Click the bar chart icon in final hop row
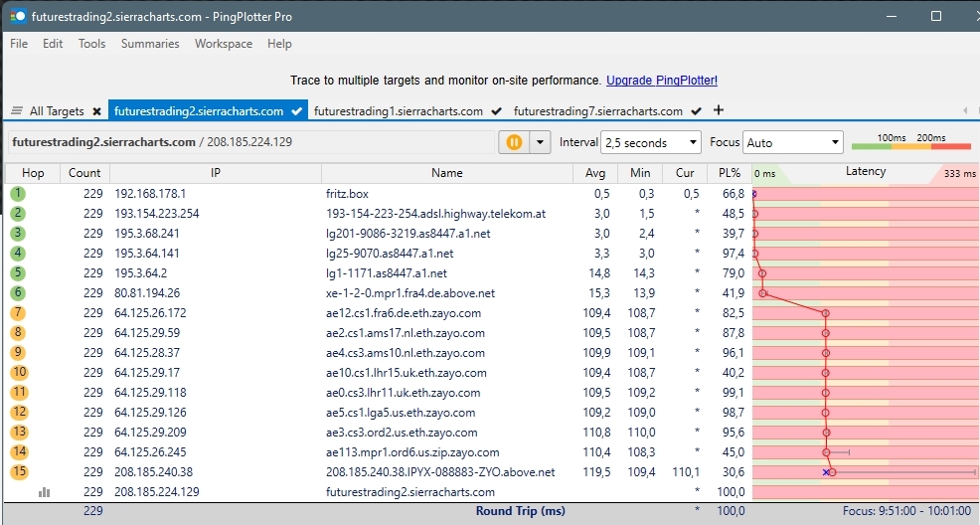The image size is (980, 525). 44,491
